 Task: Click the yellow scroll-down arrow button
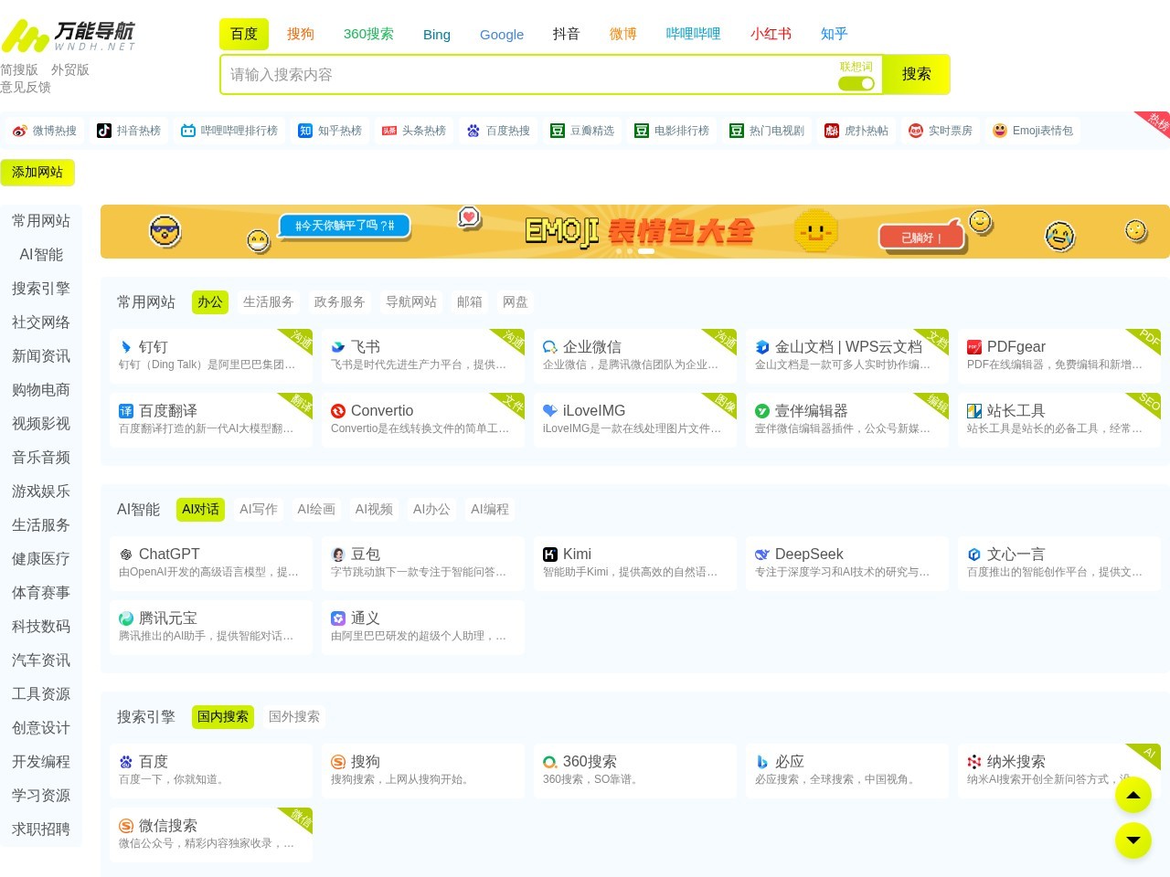1133,840
